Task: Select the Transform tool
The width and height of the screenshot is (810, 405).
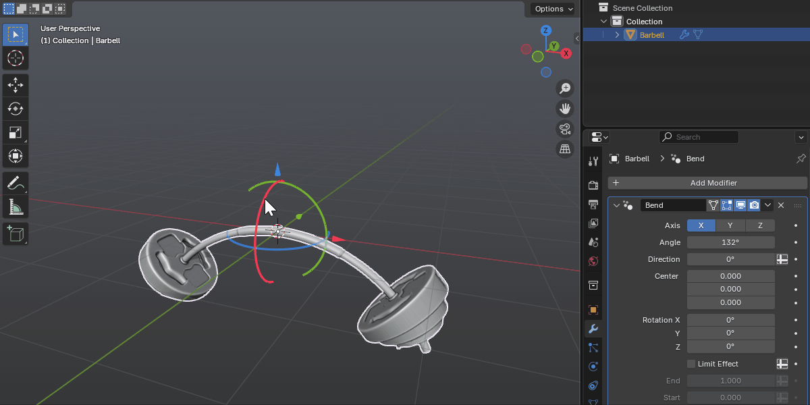Action: (15, 156)
